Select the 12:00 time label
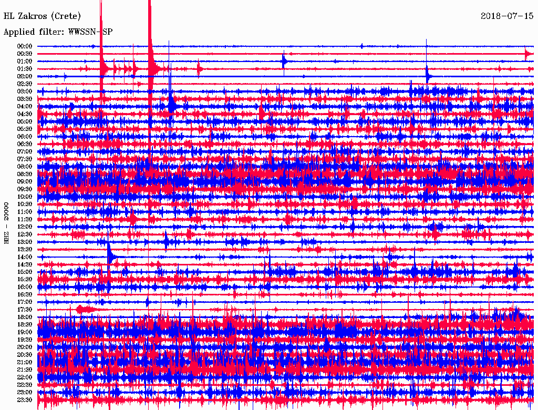 25,227
